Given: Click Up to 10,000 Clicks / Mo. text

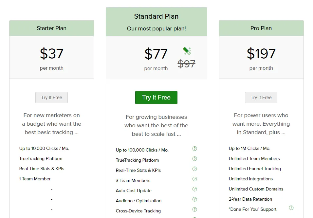Looking at the screenshot, I should coord(44,148).
